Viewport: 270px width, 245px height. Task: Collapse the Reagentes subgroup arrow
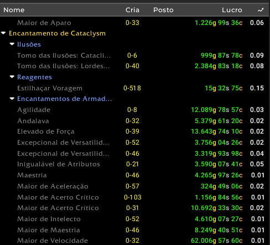[12, 77]
